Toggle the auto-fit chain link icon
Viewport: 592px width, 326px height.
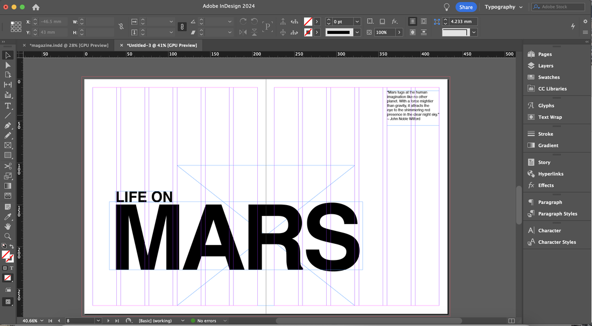tap(182, 27)
